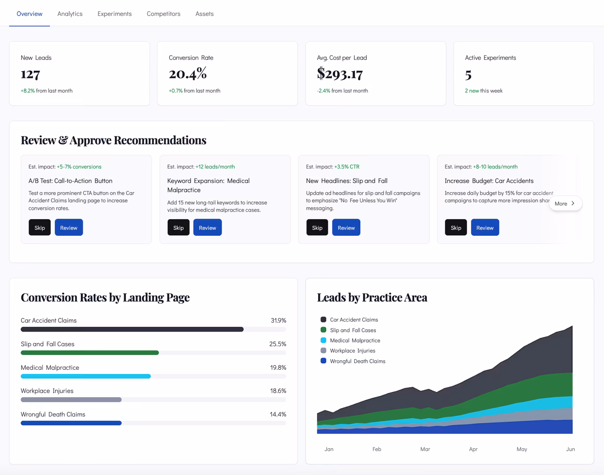Skip the A/B Test Call-to-Action recommendation
Viewport: 604px width, 475px height.
pos(40,227)
